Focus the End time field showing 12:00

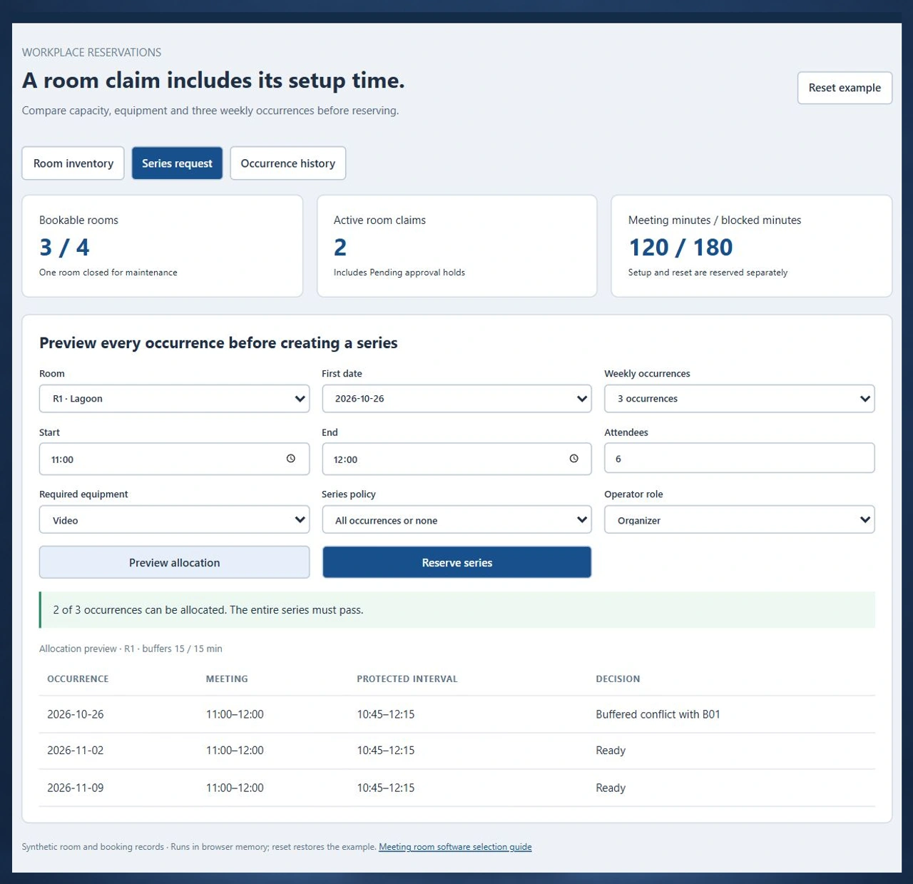456,459
